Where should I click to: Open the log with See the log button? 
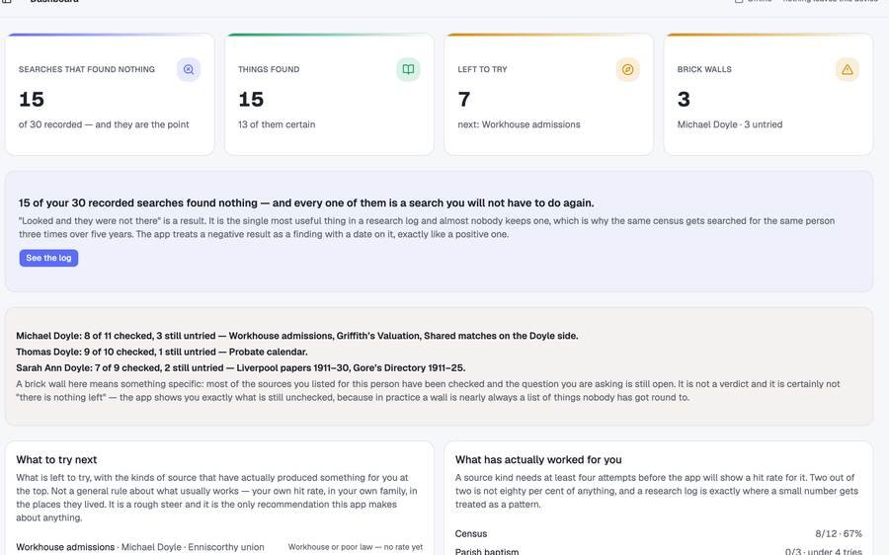coord(48,258)
